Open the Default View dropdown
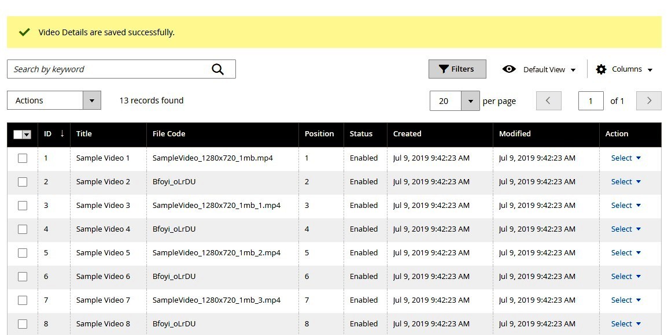Screen dimensions: 668x335 549,69
